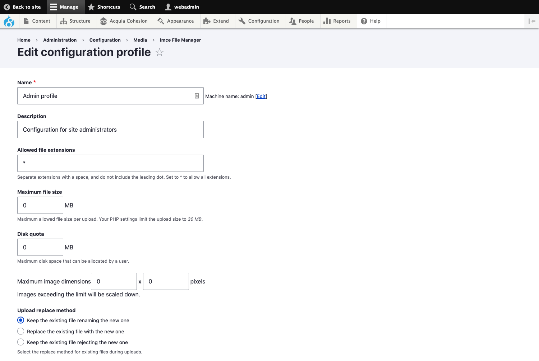
Task: Click the autofill icon in Name field
Action: click(197, 96)
